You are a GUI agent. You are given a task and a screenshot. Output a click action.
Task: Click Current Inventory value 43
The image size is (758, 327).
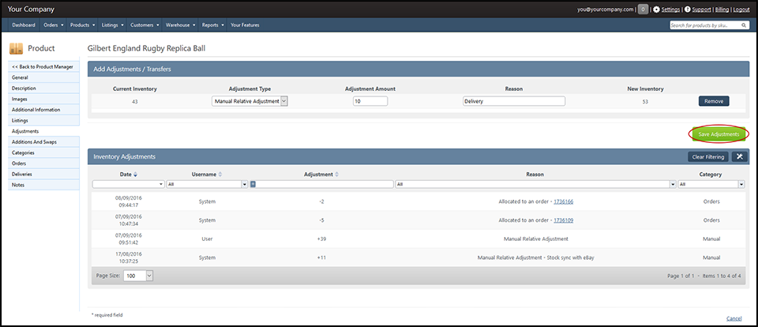(135, 102)
